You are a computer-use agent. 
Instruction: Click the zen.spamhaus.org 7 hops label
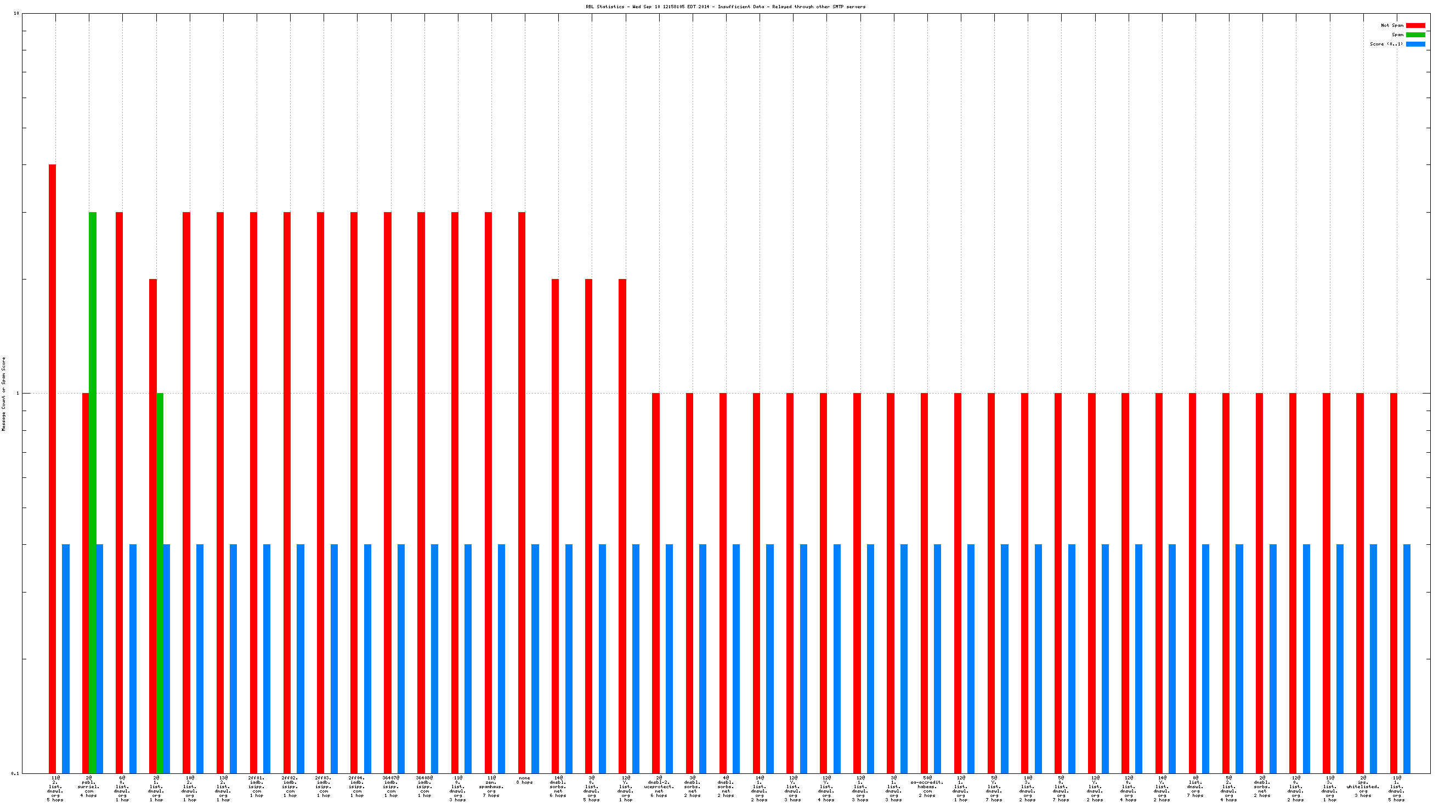click(491, 787)
